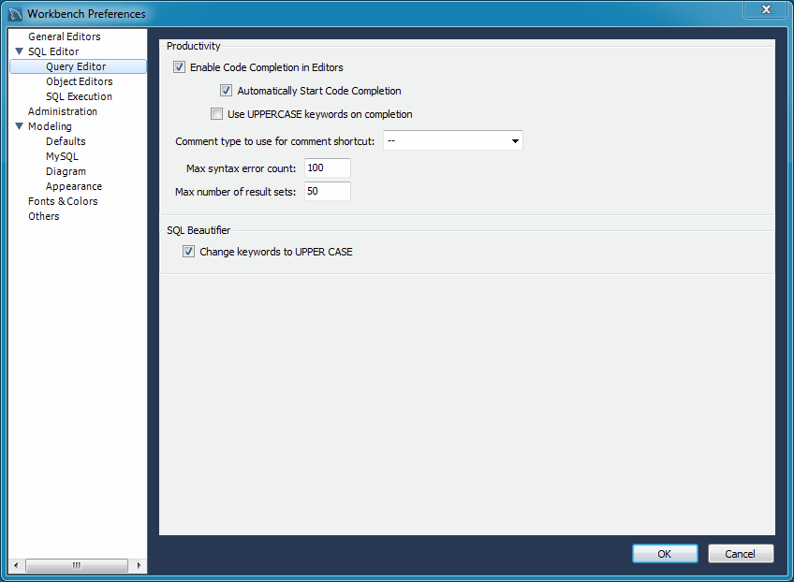
Task: Go to Fonts & Colors preferences
Action: [x=63, y=201]
